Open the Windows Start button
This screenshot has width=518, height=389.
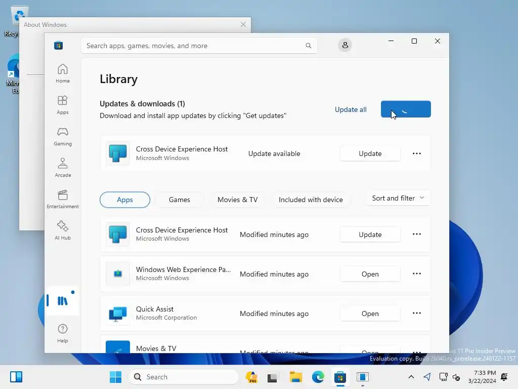(x=116, y=377)
